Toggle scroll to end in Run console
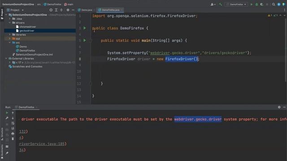Screen dimensions: 287x161 (x=13, y=128)
